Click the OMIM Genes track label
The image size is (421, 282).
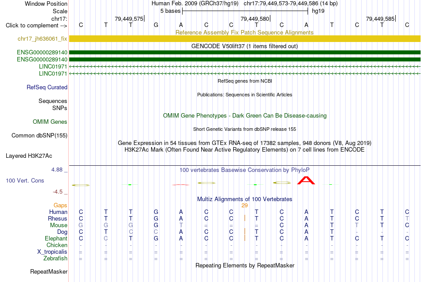(50, 122)
